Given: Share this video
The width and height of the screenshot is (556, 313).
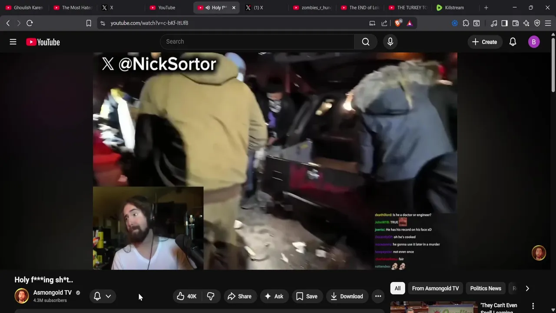Looking at the screenshot, I should point(239,296).
